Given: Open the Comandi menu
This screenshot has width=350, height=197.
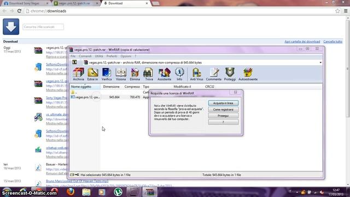Looking at the screenshot, I should tap(85, 56).
